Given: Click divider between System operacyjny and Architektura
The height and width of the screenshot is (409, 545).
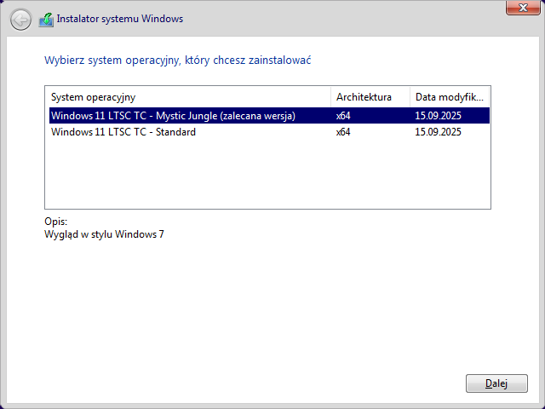Looking at the screenshot, I should click(x=330, y=96).
